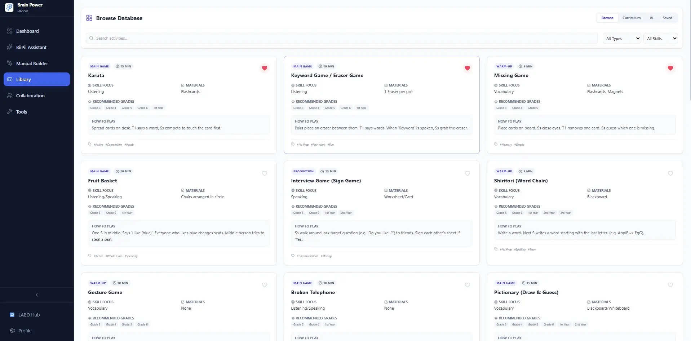Open Shiritori (Word Chain) title
This screenshot has width=691, height=341.
coord(521,181)
